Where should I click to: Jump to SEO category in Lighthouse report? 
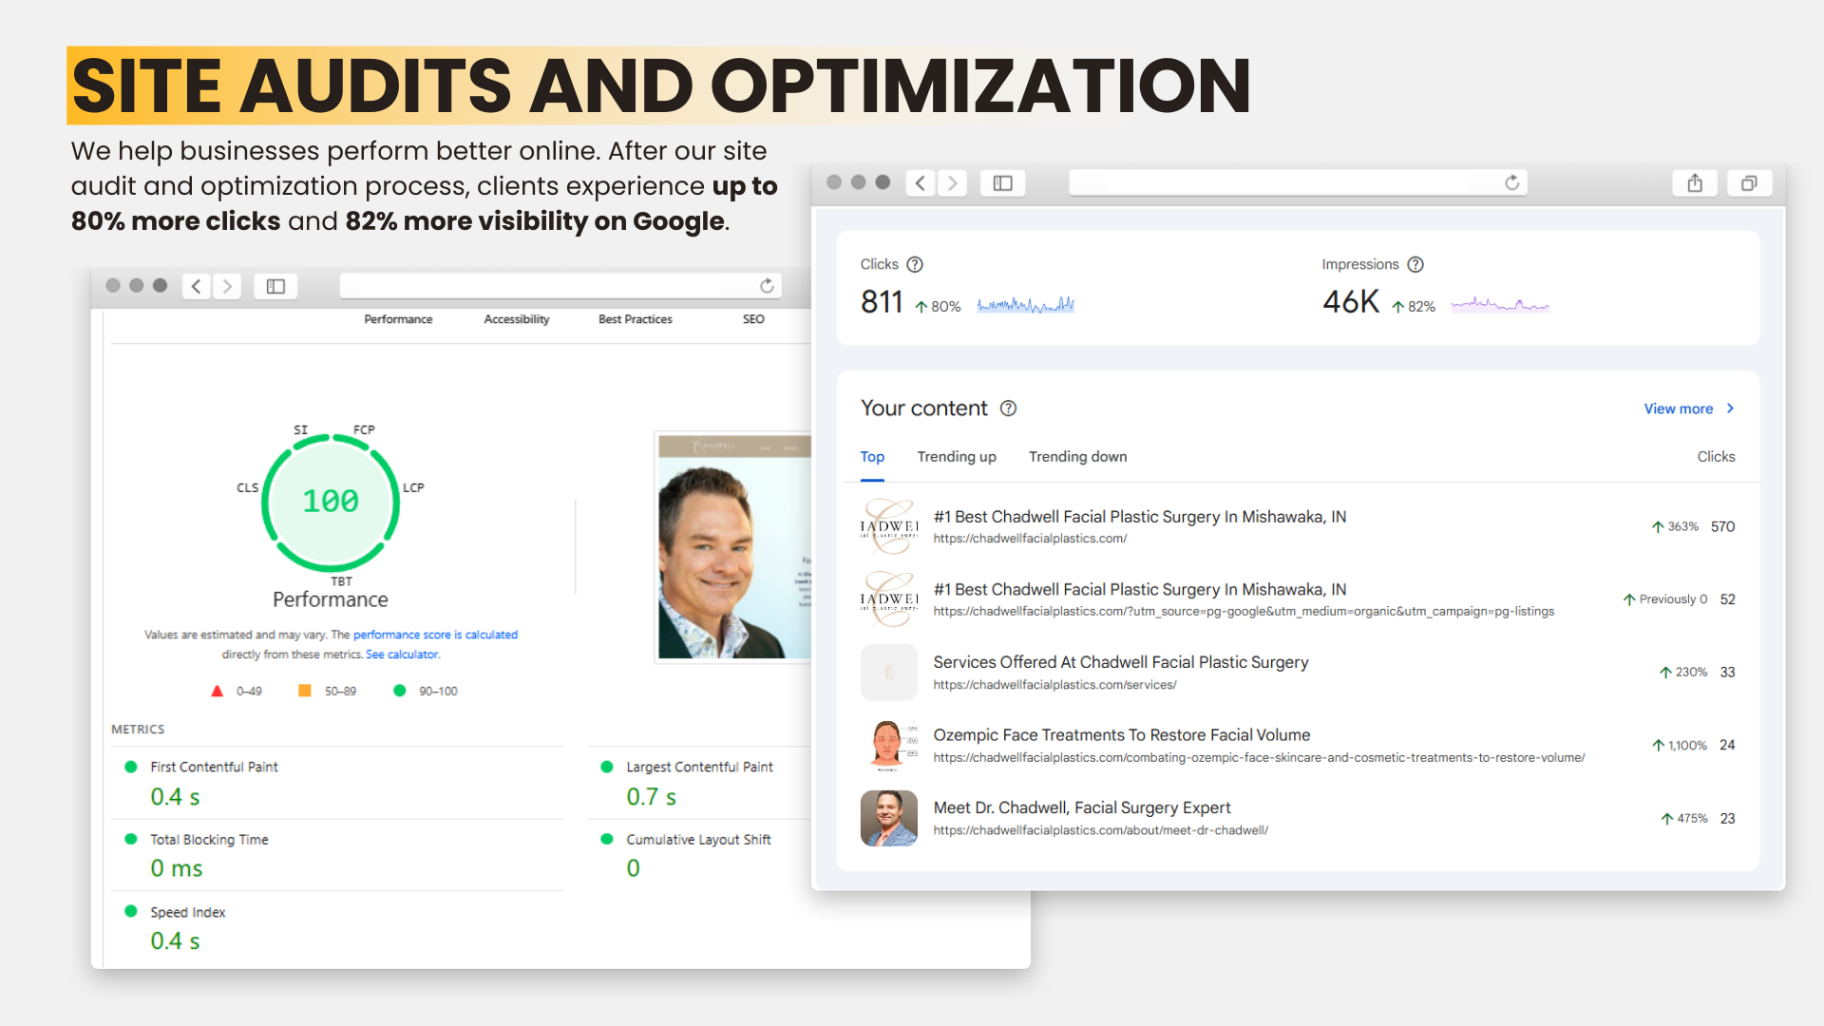753,319
